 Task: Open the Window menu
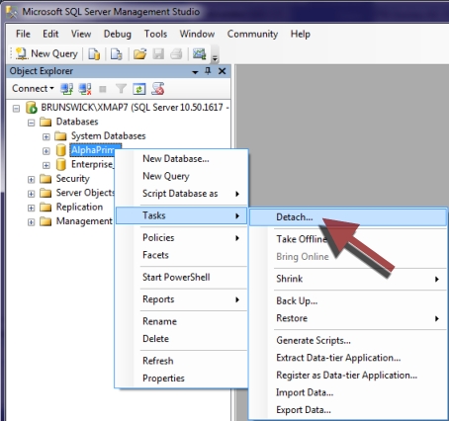click(197, 34)
